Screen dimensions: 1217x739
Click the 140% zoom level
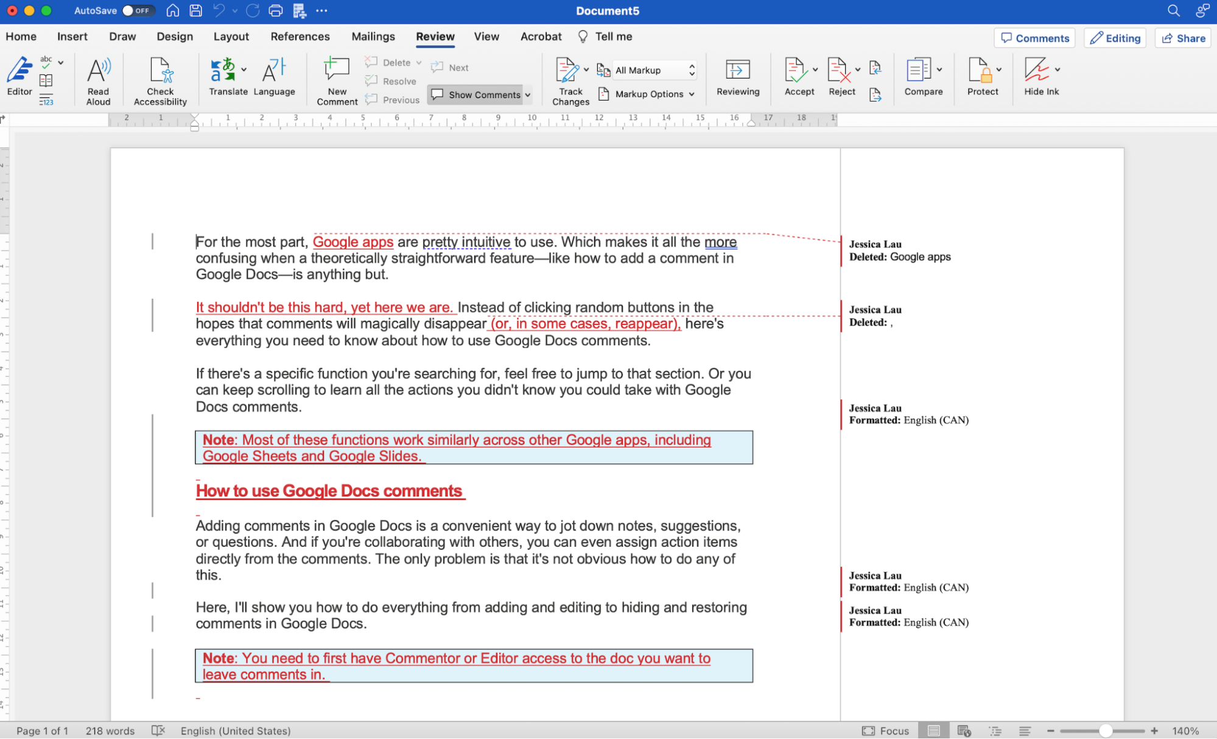tap(1185, 730)
